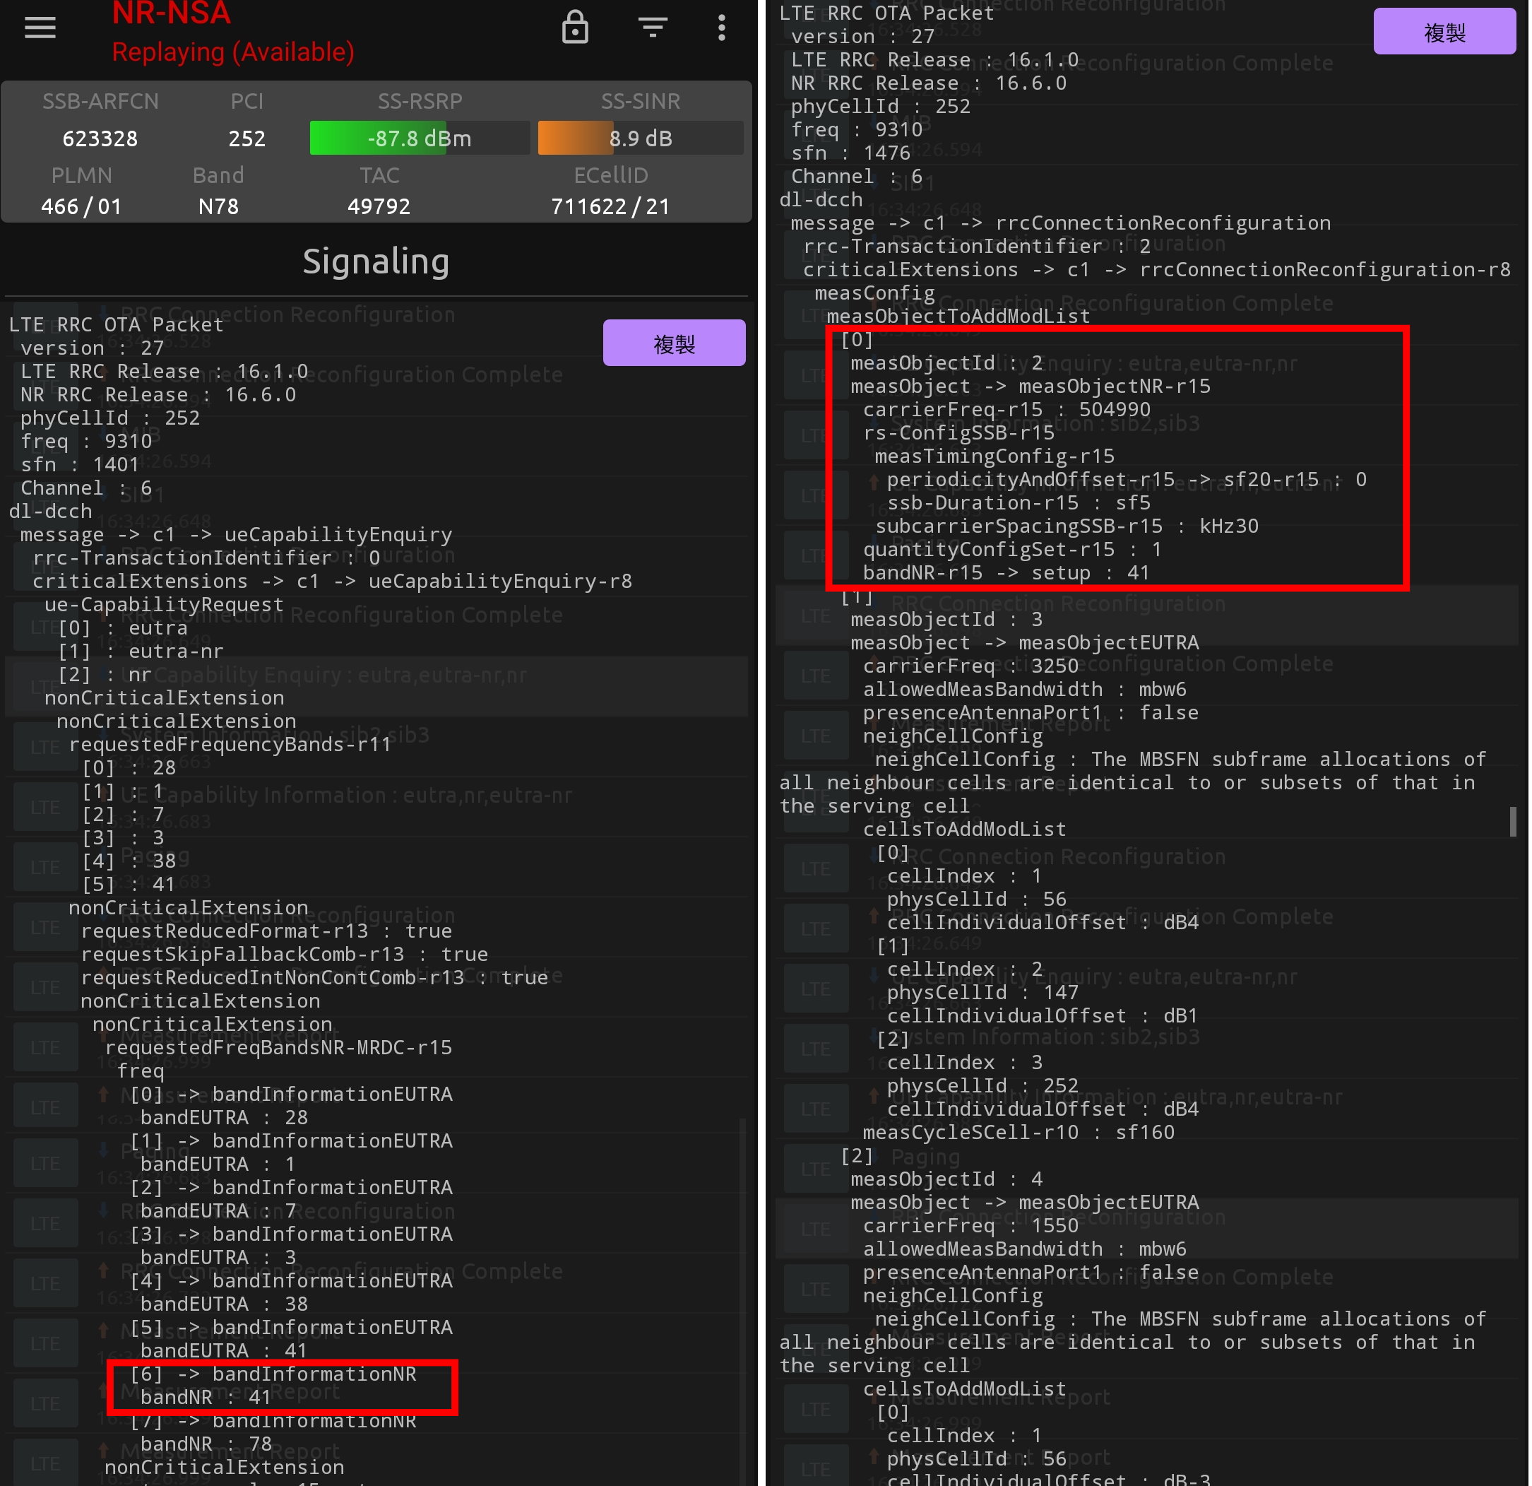This screenshot has width=1532, height=1486.
Task: Click the bandNR : 41 line
Action: tap(206, 1397)
